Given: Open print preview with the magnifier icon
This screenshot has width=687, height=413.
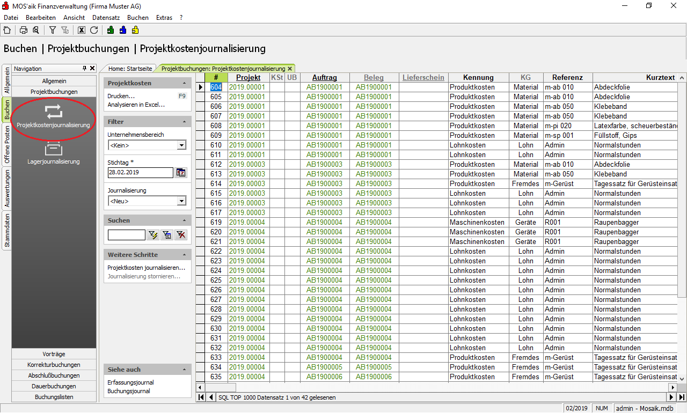Looking at the screenshot, I should coord(35,30).
